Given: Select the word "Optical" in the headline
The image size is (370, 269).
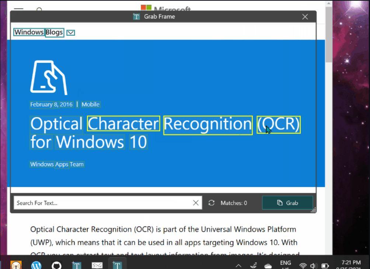Looking at the screenshot, I should point(56,125).
